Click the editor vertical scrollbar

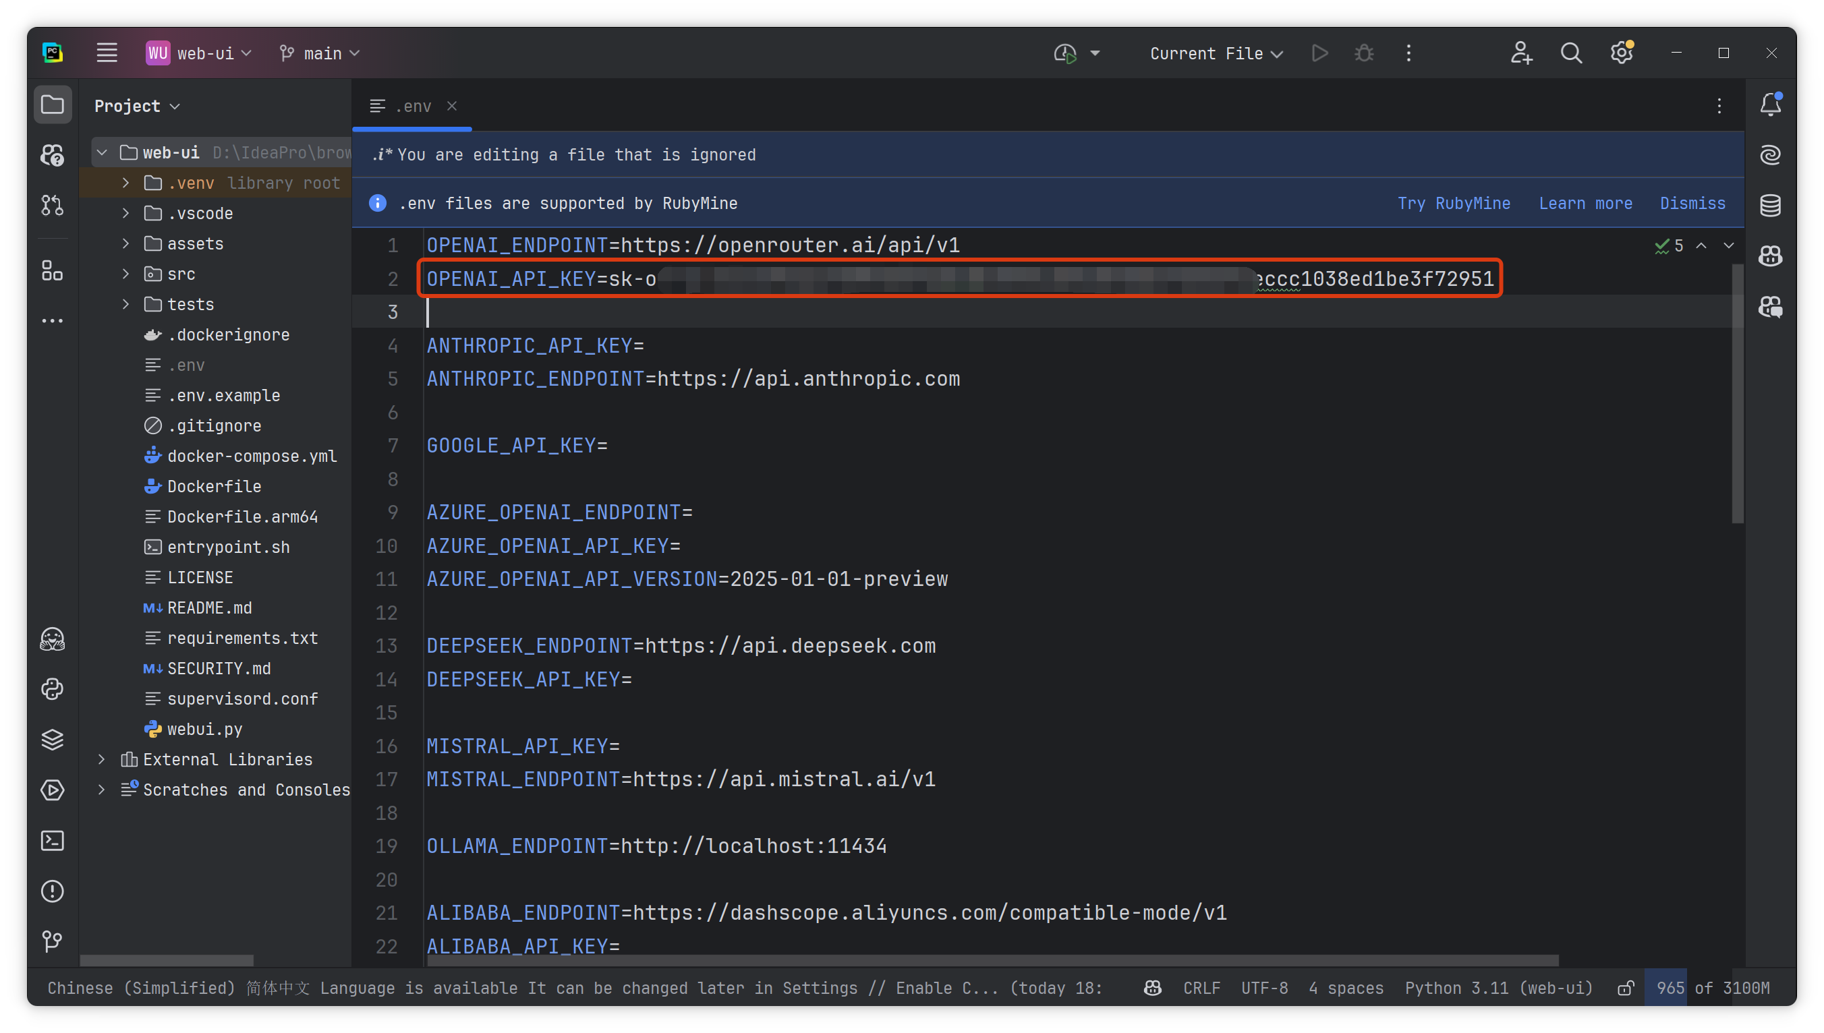tap(1738, 394)
